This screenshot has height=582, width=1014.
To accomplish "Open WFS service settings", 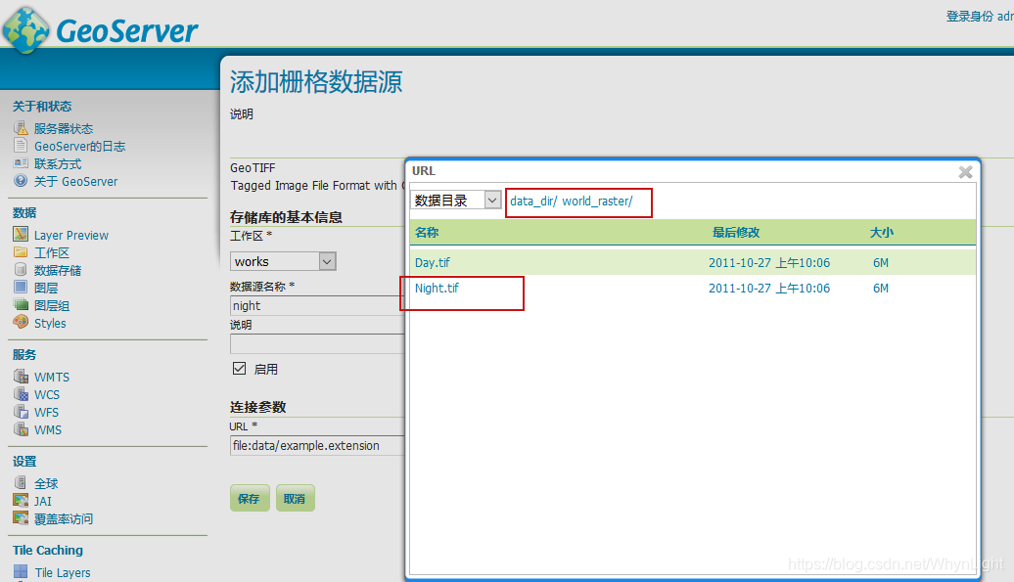I will point(46,412).
